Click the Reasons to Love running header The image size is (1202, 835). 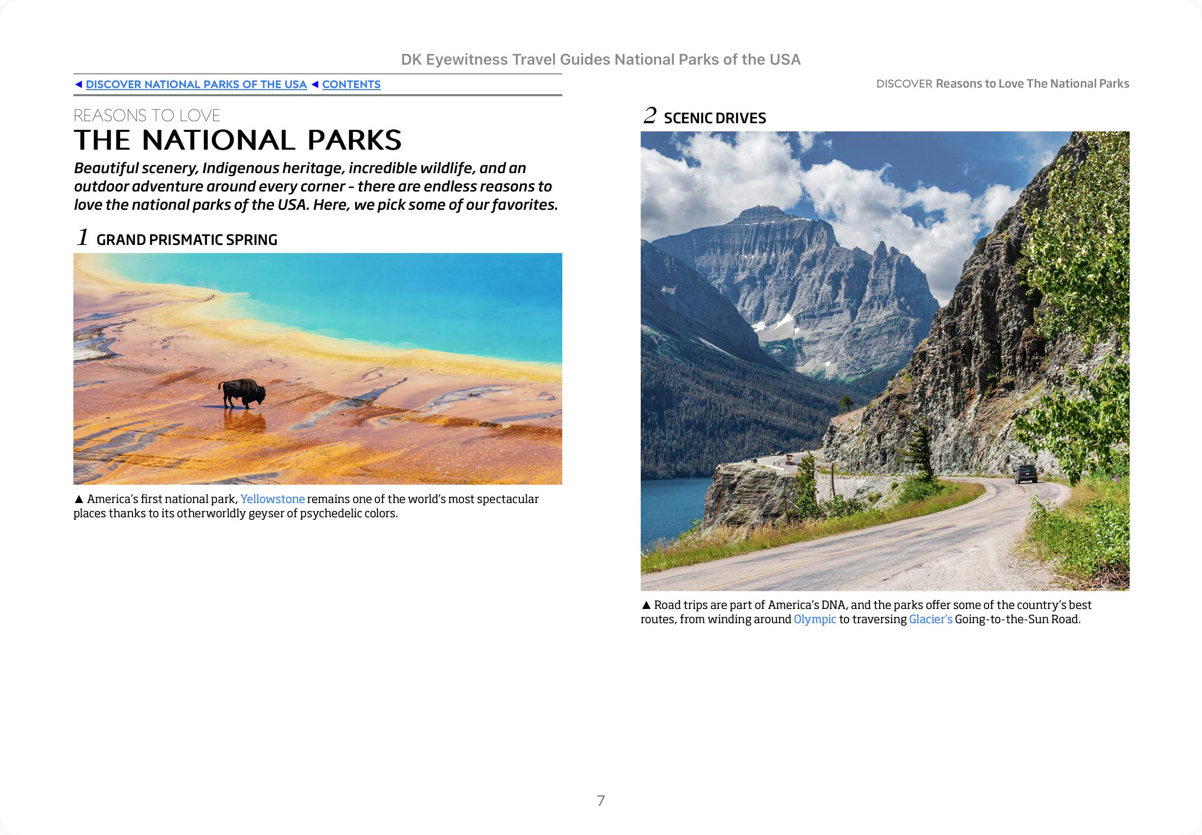[x=1002, y=83]
